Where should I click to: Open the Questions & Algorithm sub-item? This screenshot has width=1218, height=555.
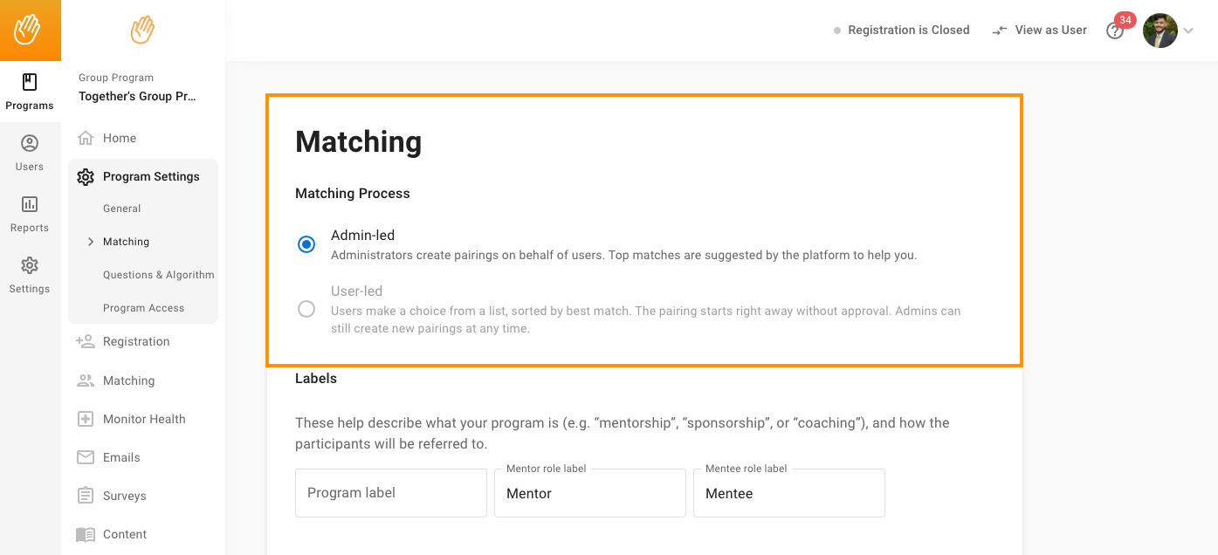click(159, 275)
